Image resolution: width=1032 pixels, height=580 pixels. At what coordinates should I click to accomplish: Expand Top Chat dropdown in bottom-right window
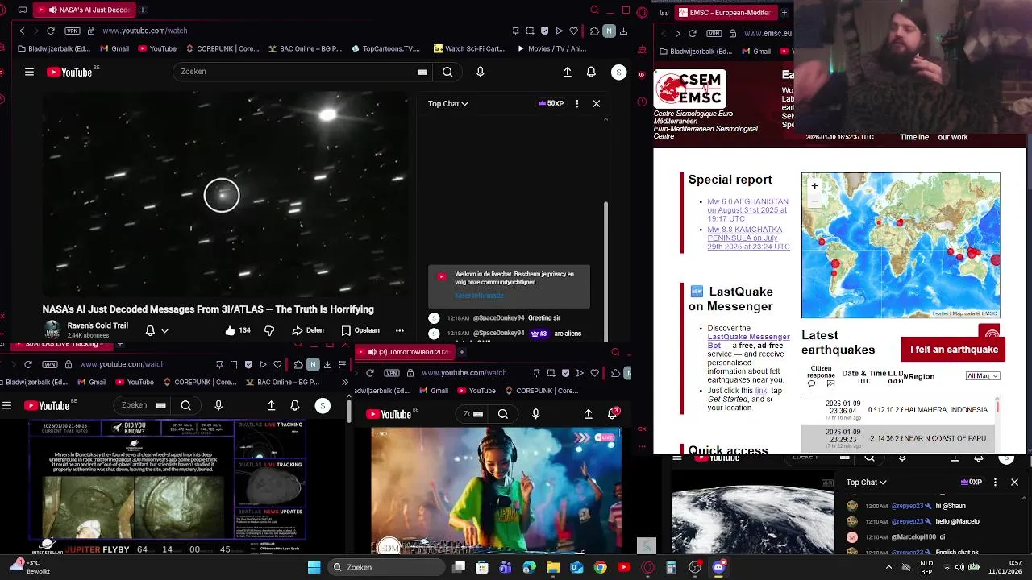coord(866,482)
